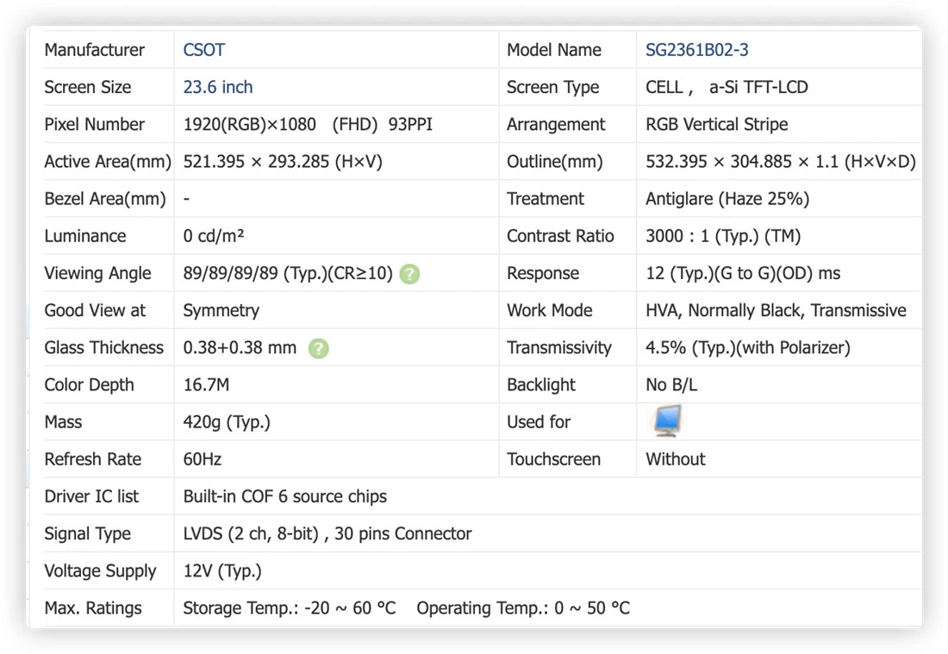Image resolution: width=948 pixels, height=654 pixels.
Task: Click the Transmissivity label
Action: [x=559, y=347]
